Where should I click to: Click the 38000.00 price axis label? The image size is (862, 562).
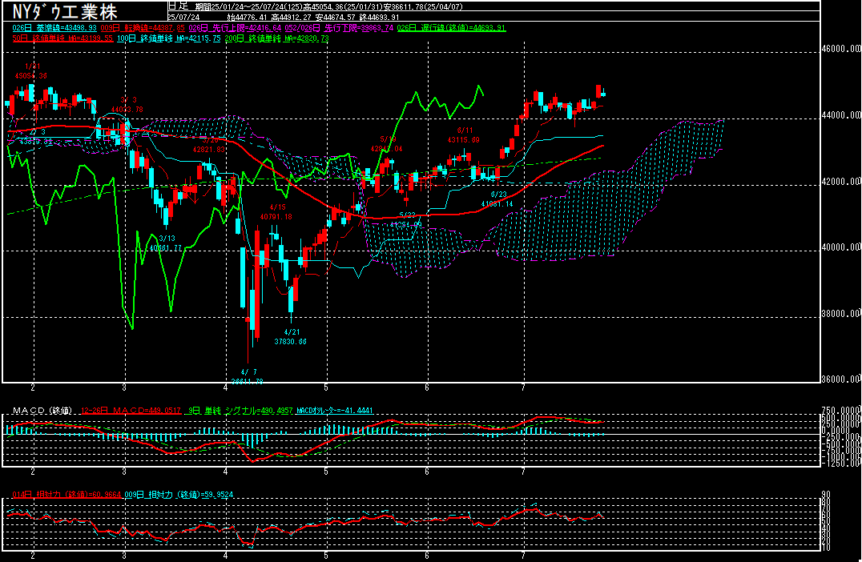click(x=840, y=314)
